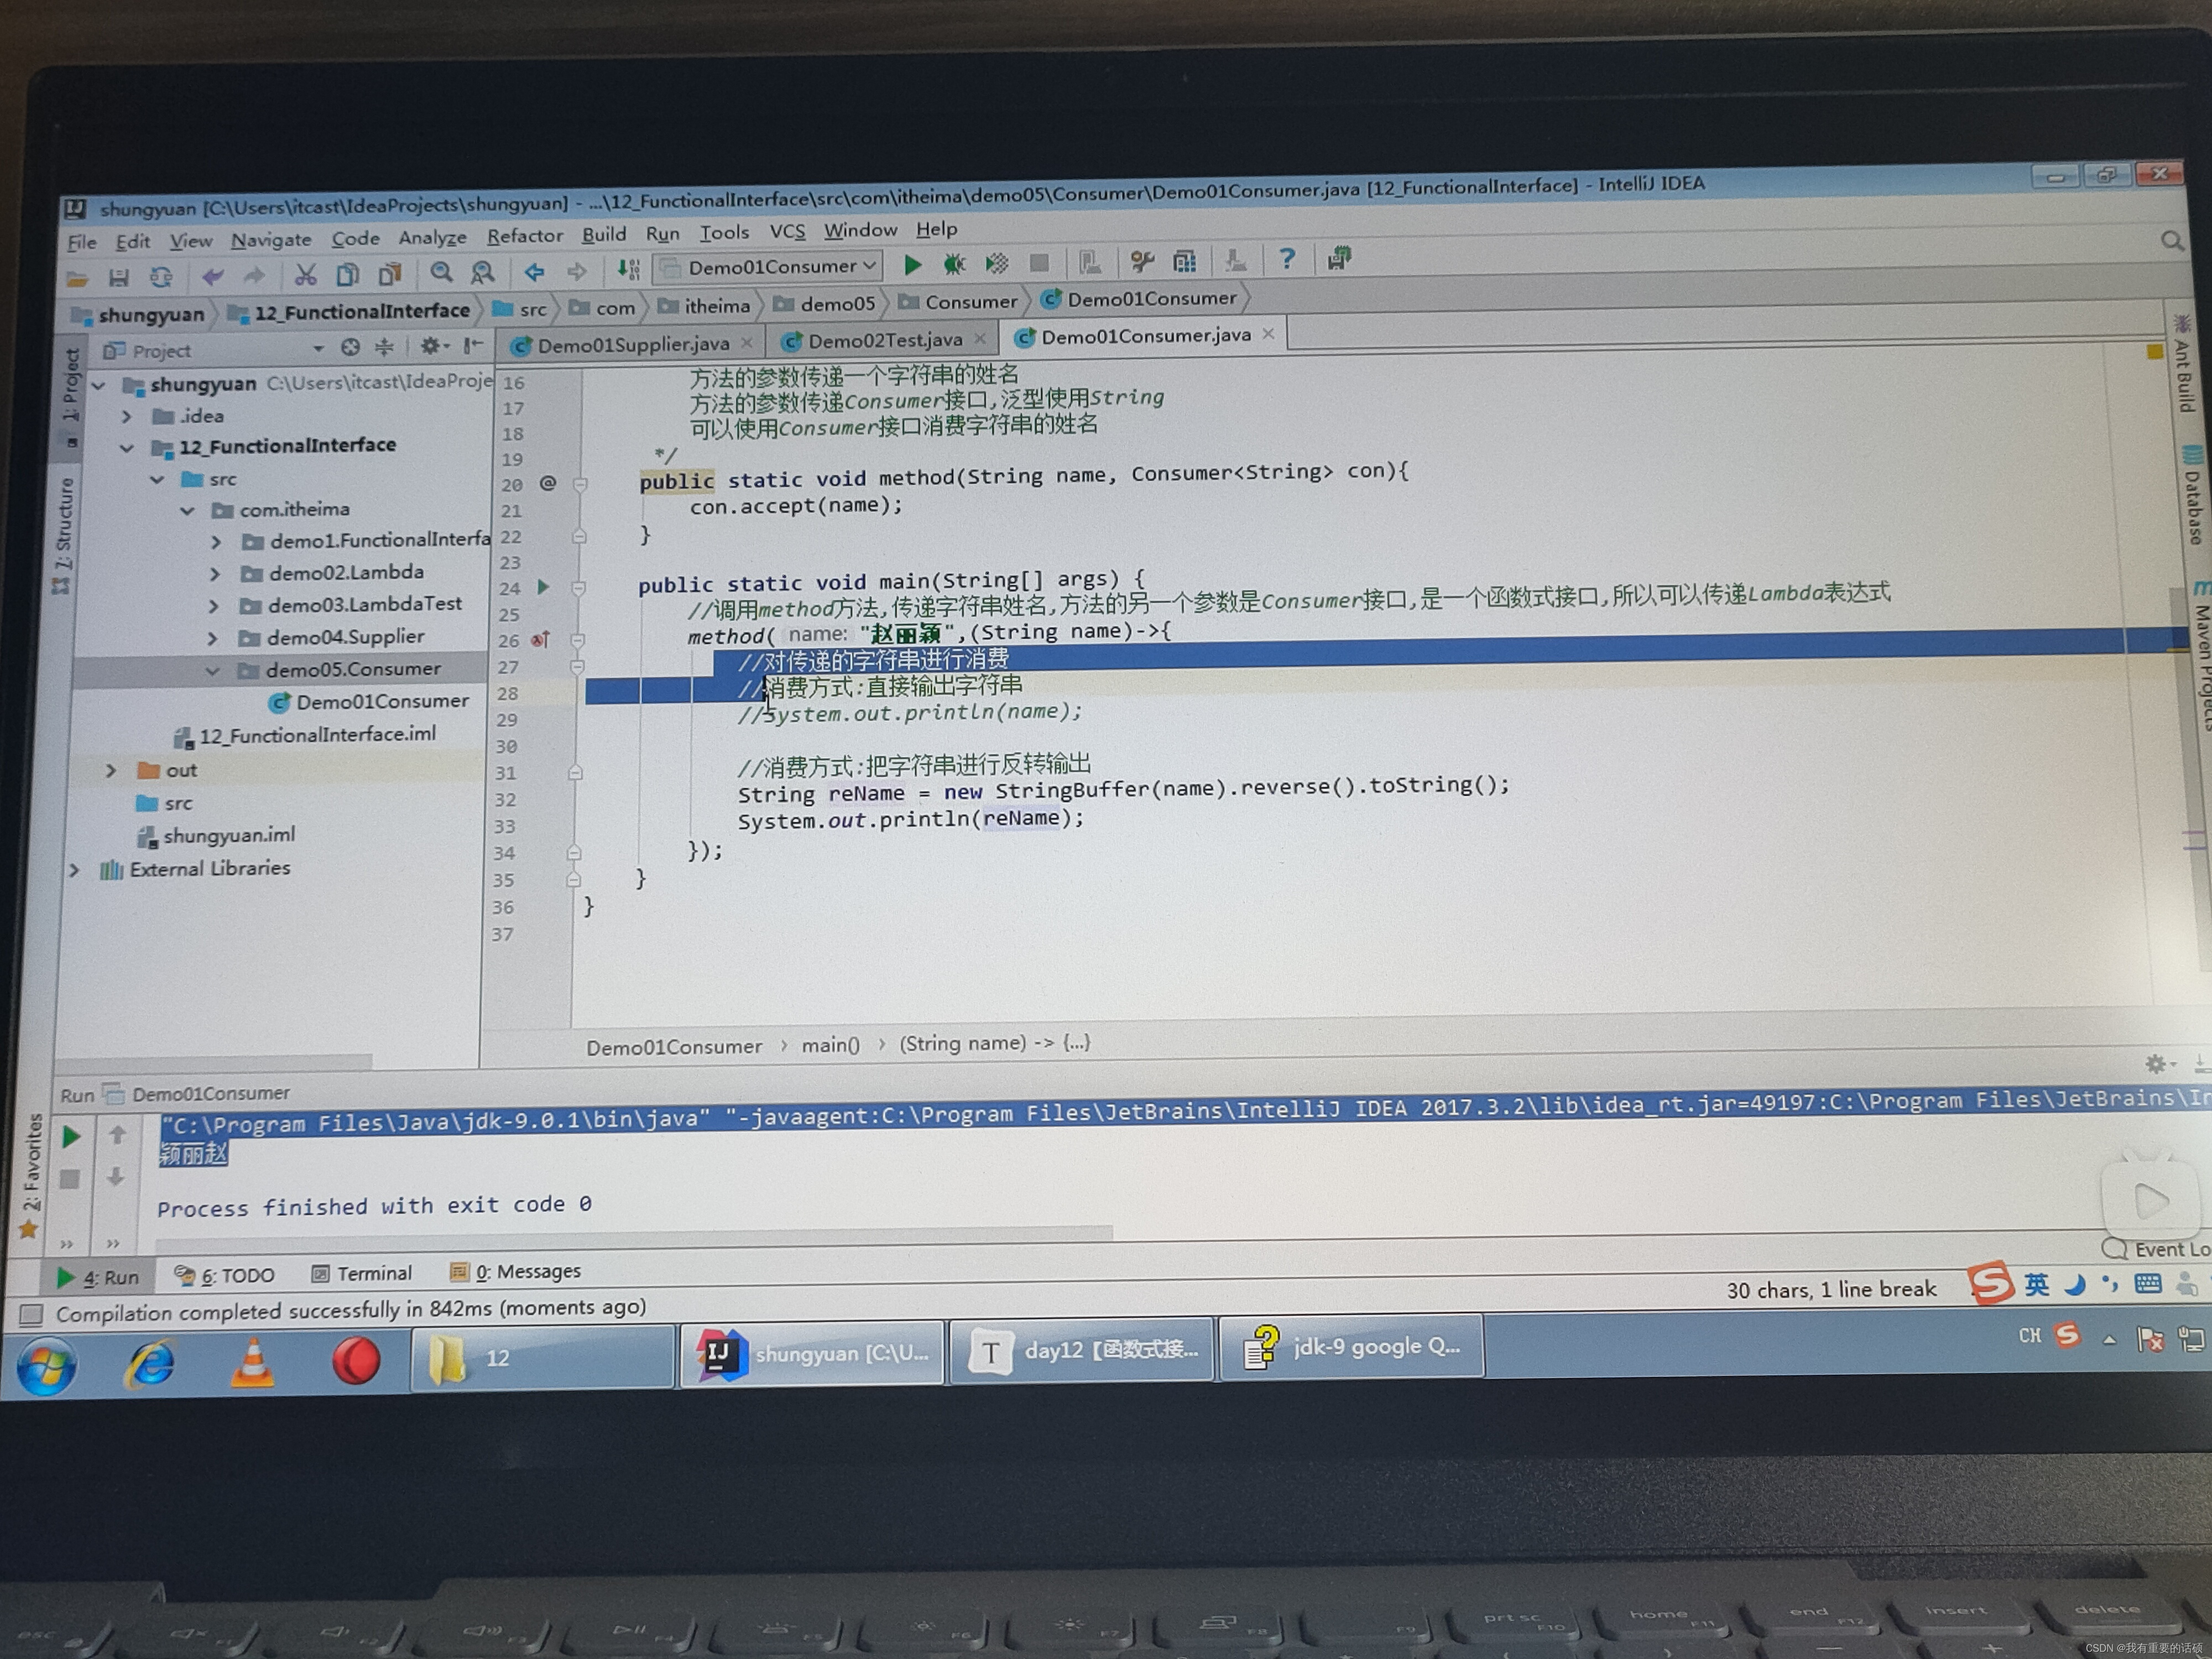Viewport: 2212px width, 1659px height.
Task: Click the Copy icon in toolbar
Action: pyautogui.click(x=347, y=273)
